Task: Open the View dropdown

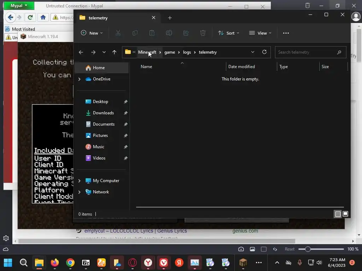Action: click(x=260, y=33)
